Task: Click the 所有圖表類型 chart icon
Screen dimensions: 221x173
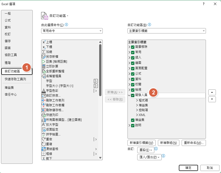Action: (x=44, y=120)
